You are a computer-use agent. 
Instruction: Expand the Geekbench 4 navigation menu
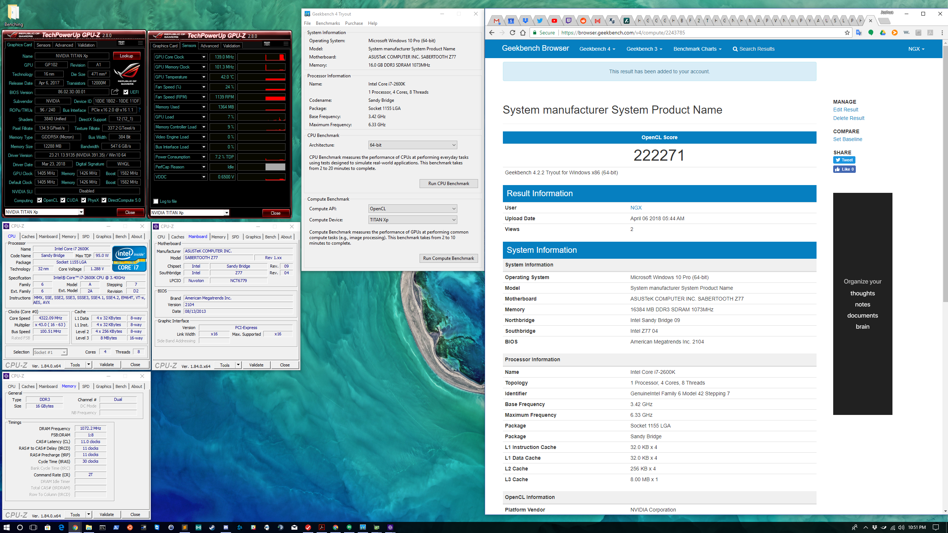597,49
